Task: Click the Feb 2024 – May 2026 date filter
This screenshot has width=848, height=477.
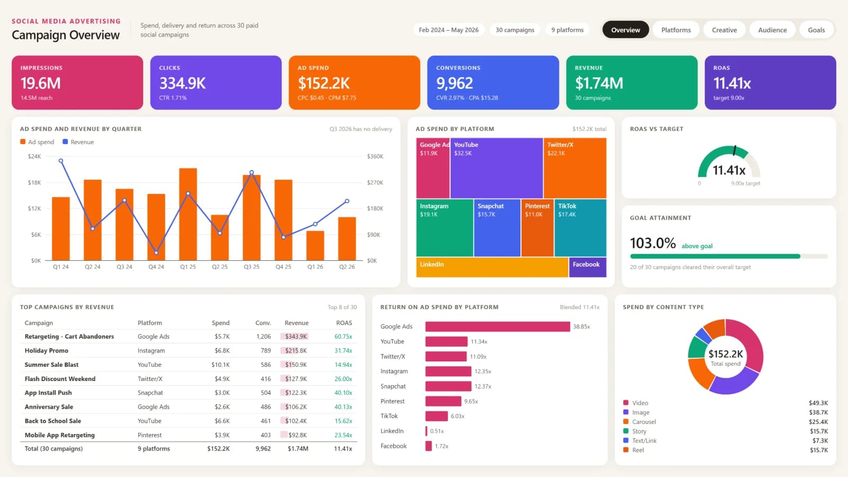Action: 448,30
